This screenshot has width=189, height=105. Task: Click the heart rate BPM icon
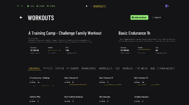[x=48, y=6]
